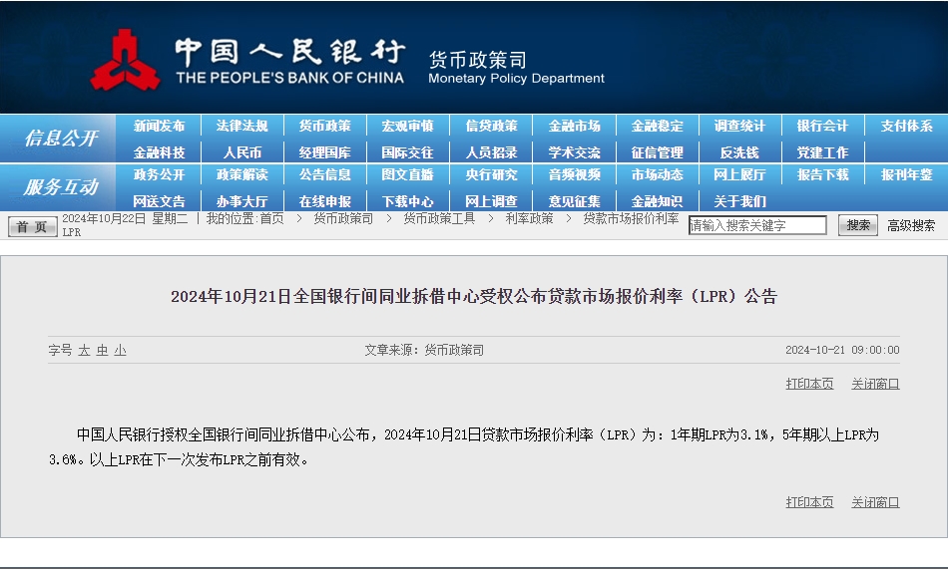Screen dimensions: 948x570
Task: Set font size to 大 (large)
Action: click(x=85, y=350)
